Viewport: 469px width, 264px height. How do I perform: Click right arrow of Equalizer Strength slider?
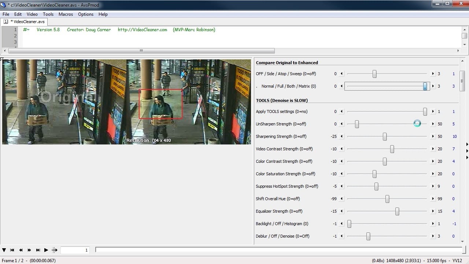point(433,211)
